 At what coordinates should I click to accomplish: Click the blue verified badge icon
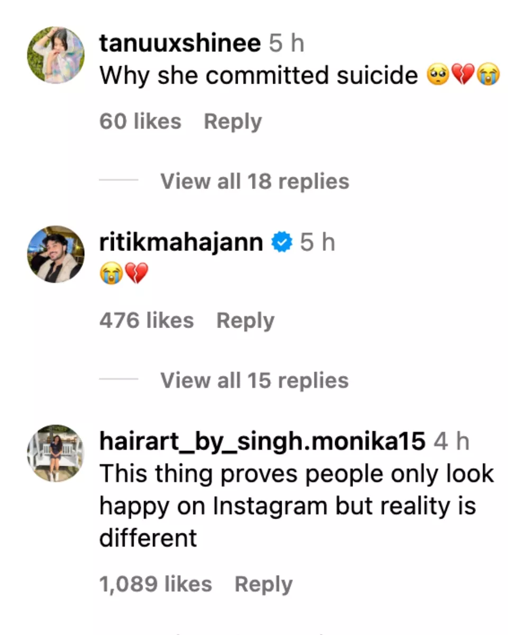pos(282,243)
